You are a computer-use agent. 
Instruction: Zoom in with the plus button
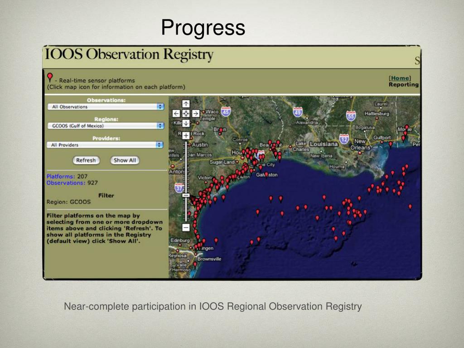point(186,136)
